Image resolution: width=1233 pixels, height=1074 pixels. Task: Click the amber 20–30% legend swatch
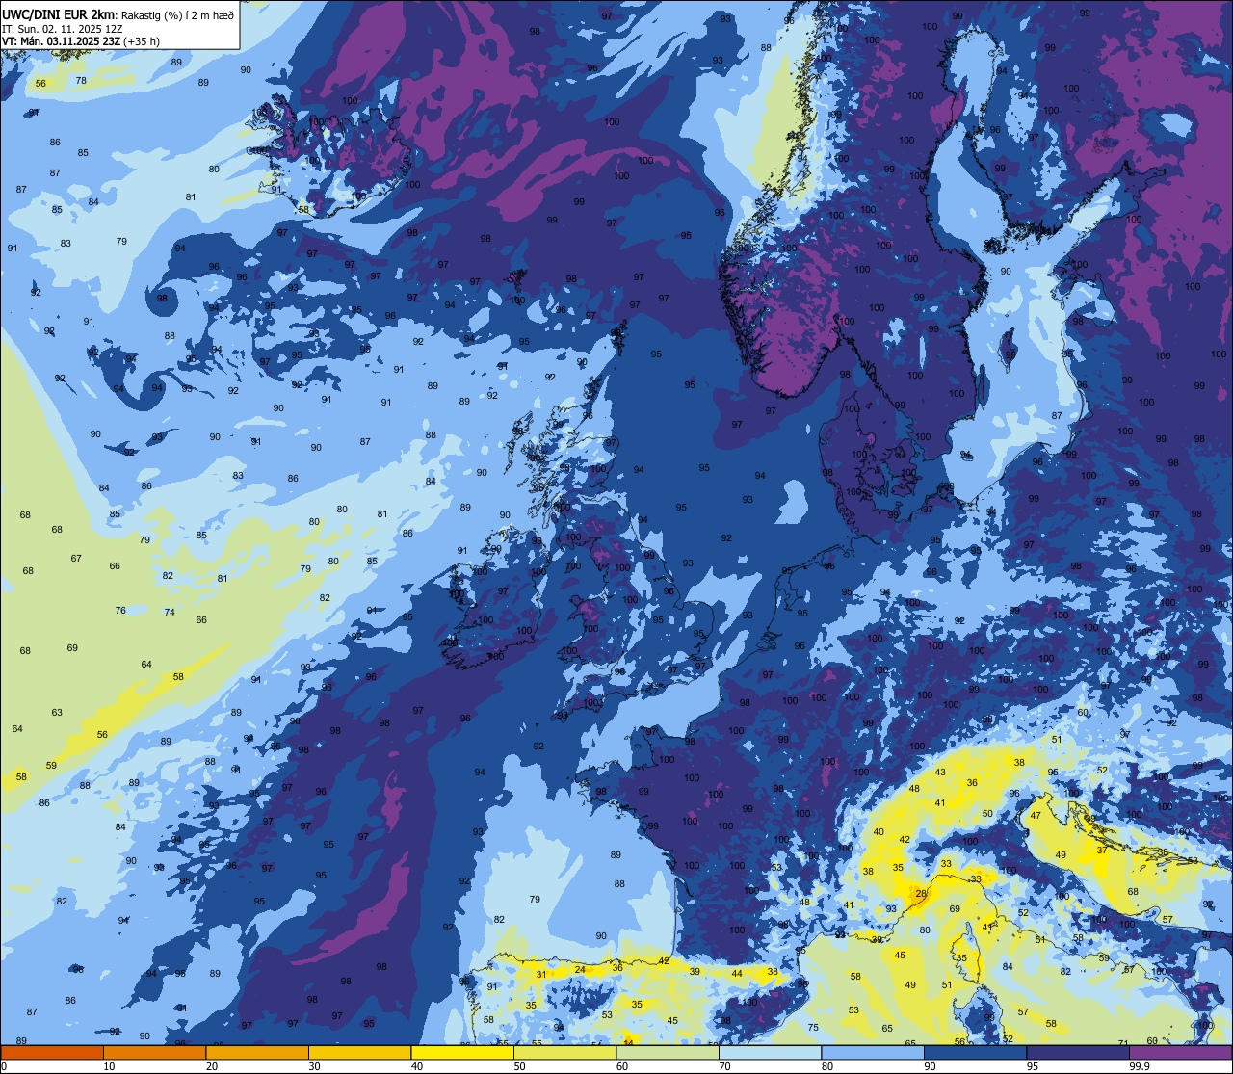[x=257, y=1053]
